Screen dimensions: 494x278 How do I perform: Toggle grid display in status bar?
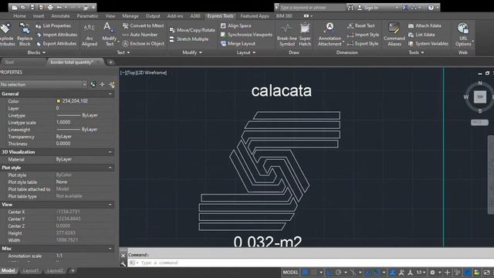pos(305,273)
